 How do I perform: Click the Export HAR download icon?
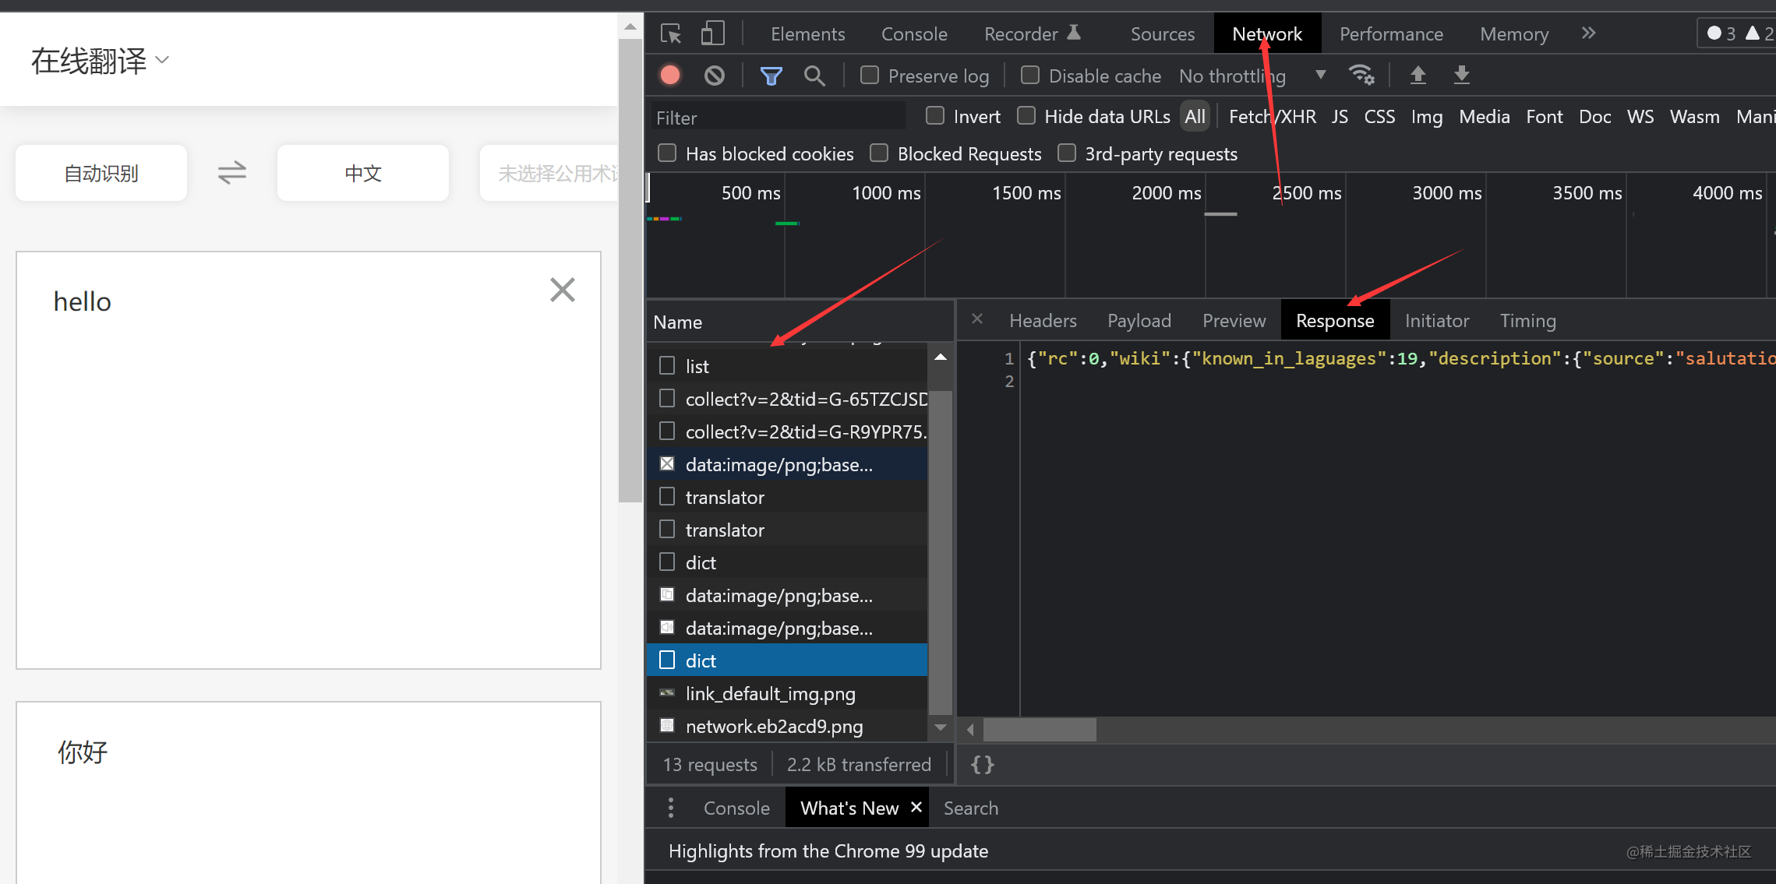tap(1462, 76)
